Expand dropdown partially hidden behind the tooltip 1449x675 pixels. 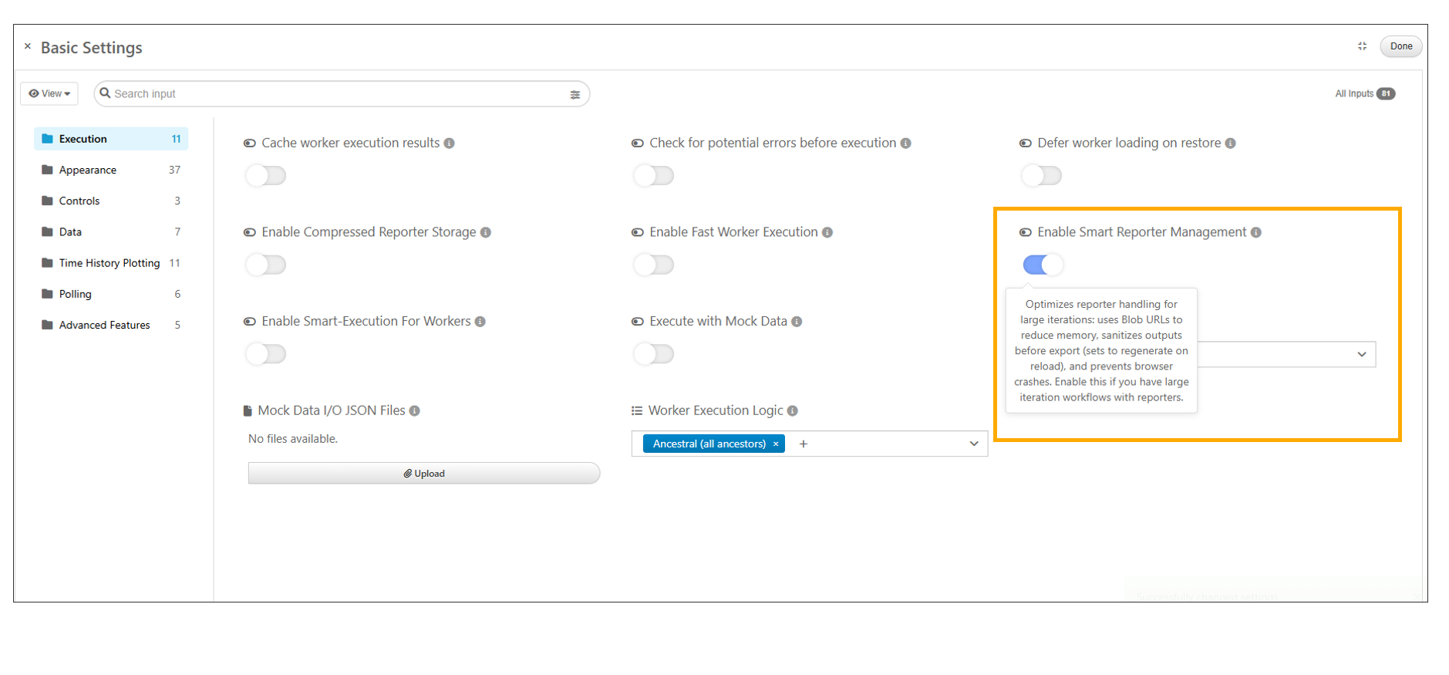pos(1361,354)
